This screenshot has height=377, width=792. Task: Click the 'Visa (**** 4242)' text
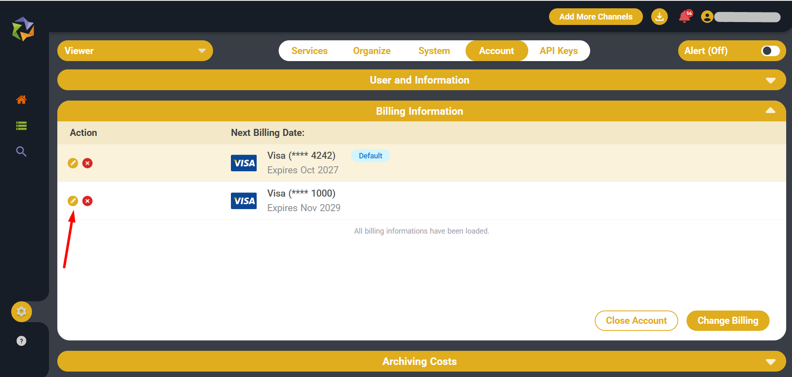click(x=302, y=155)
